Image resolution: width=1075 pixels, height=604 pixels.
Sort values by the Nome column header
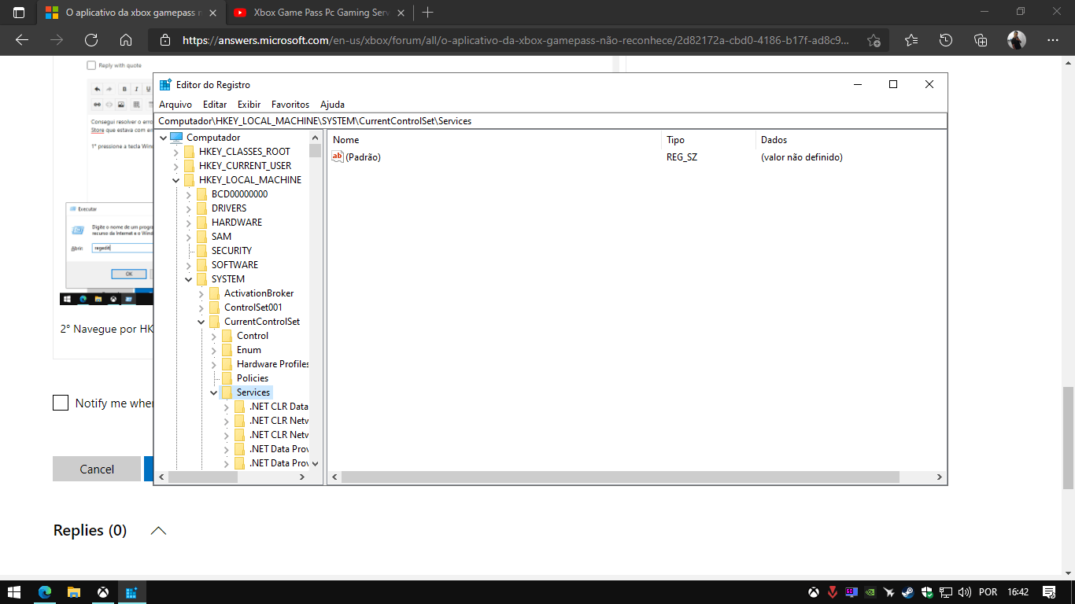pos(494,140)
